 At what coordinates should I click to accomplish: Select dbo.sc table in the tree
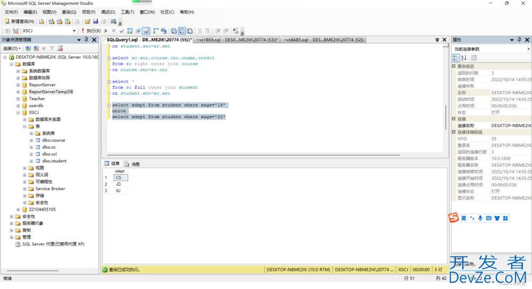click(x=49, y=147)
